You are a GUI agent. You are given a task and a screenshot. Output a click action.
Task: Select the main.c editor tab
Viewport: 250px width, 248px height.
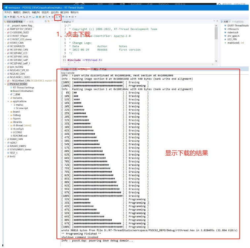[x=67, y=22]
